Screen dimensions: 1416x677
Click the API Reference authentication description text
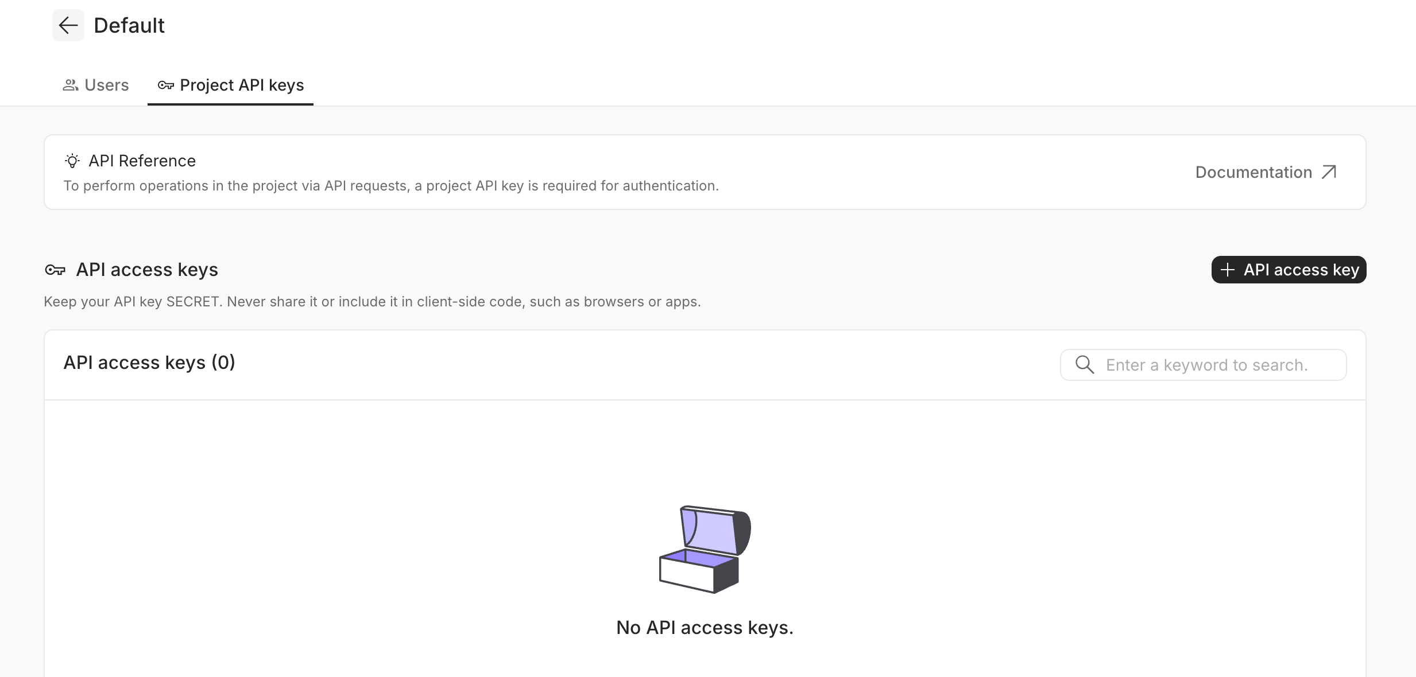[391, 186]
